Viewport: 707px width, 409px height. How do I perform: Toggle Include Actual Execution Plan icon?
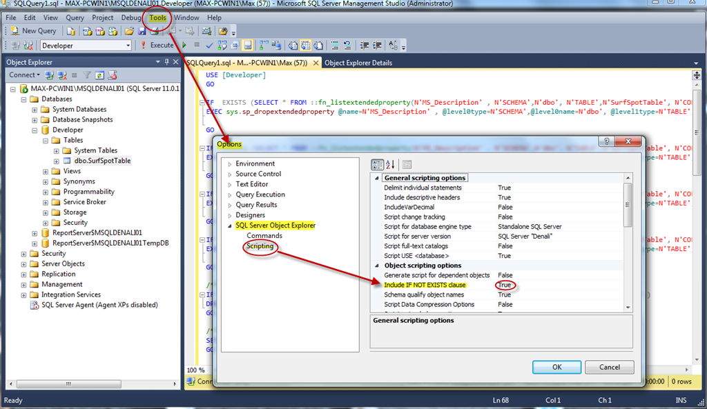[264, 45]
